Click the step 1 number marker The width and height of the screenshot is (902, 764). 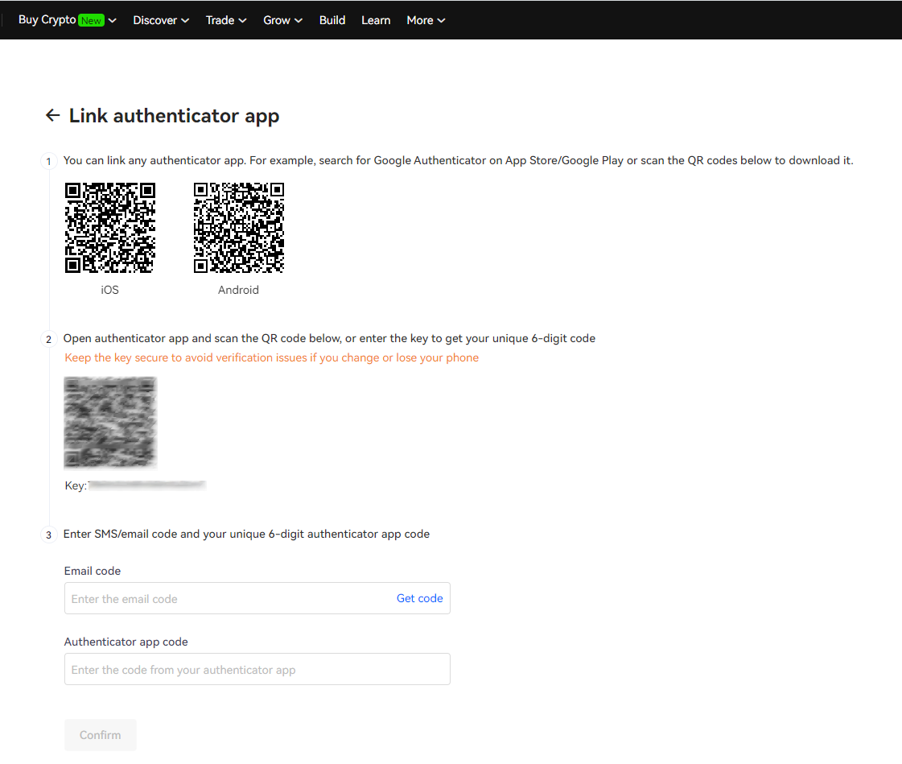[x=49, y=161]
